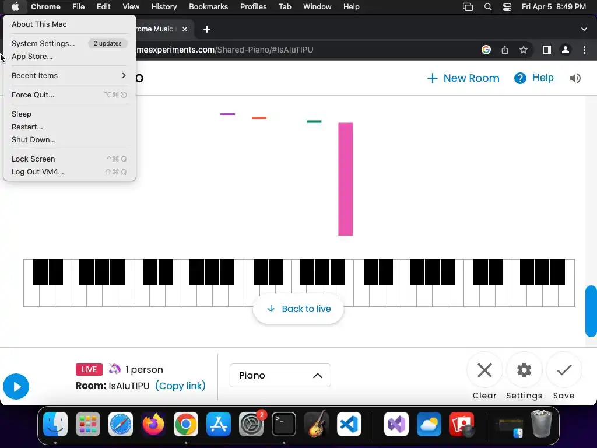Open System Settings from the Dock
The height and width of the screenshot is (448, 597).
(251, 424)
